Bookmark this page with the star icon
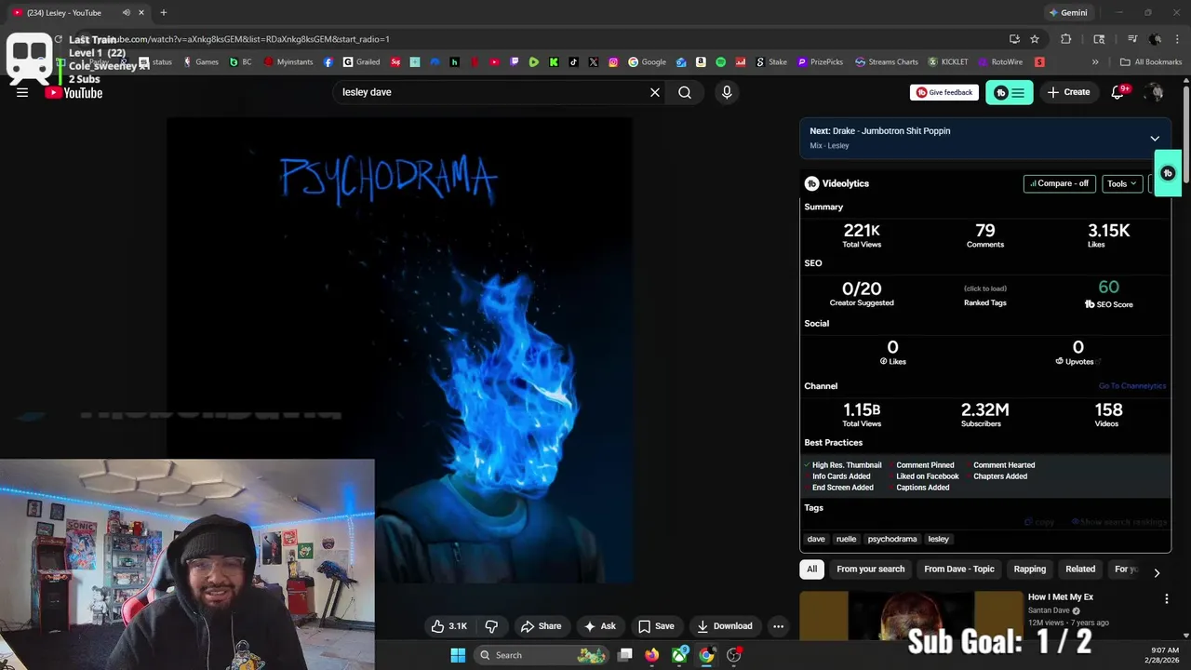Viewport: 1191px width, 670px height. point(1035,39)
